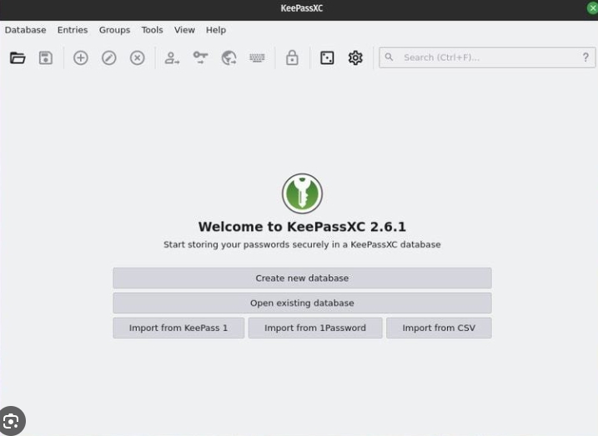This screenshot has height=436, width=598.
Task: Click the Save database floppy icon
Action: (x=46, y=58)
